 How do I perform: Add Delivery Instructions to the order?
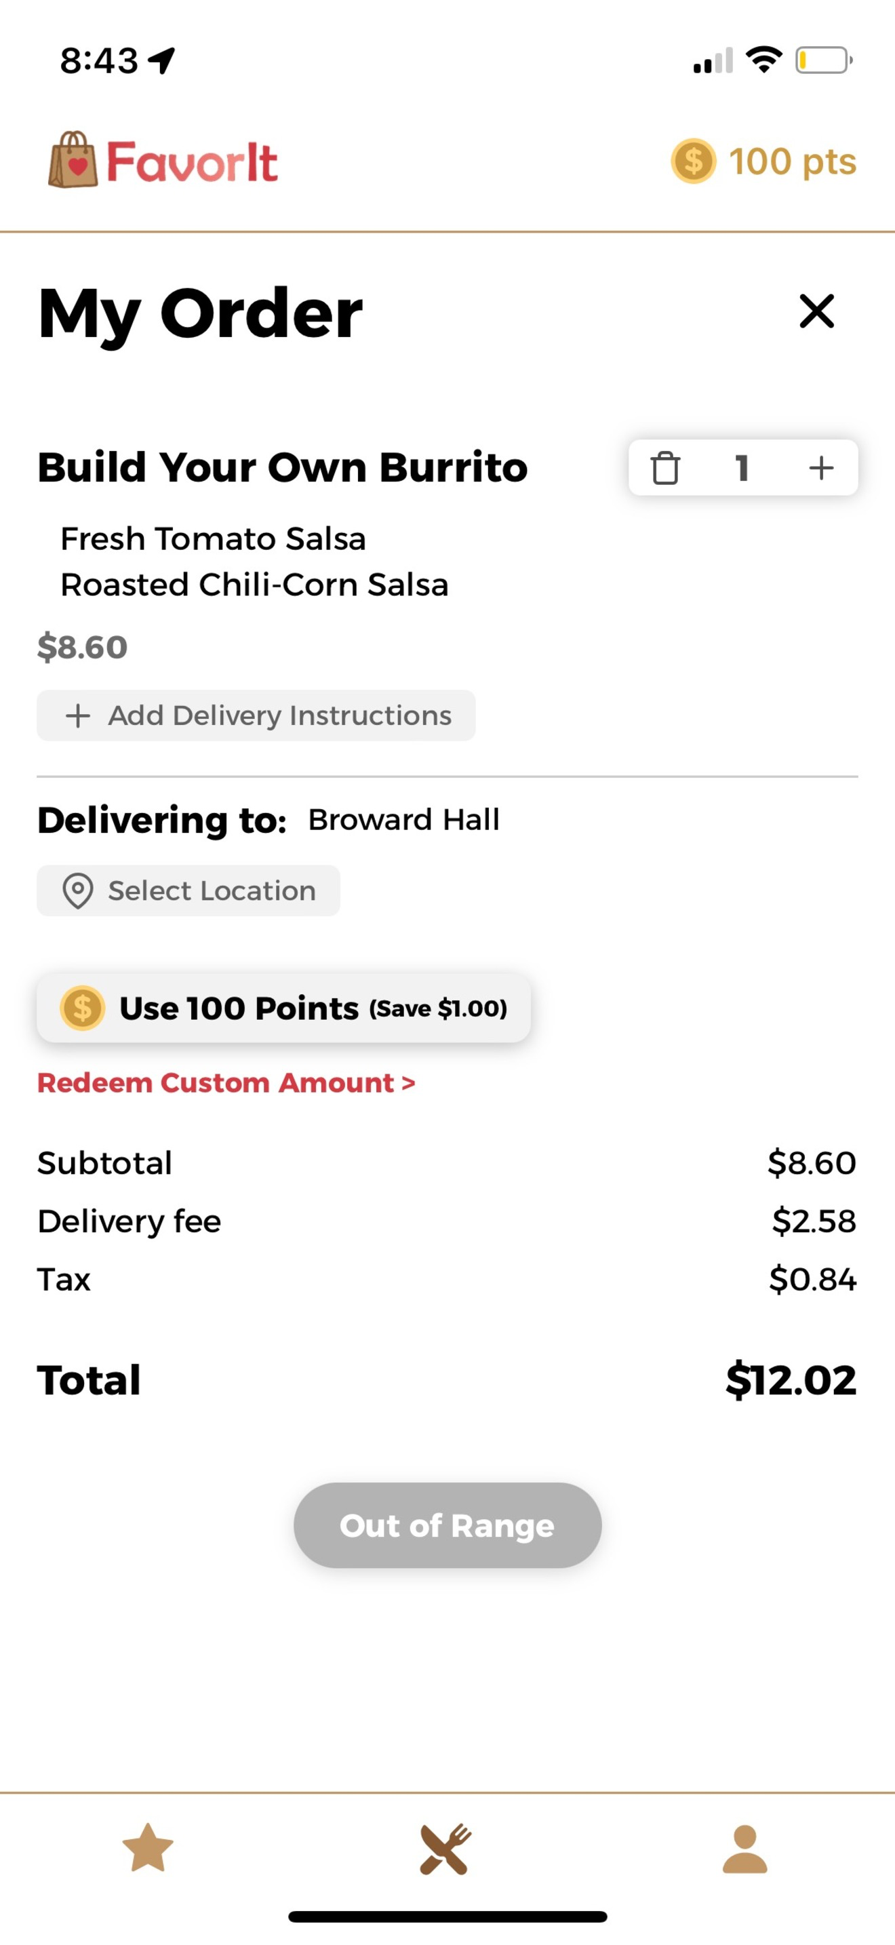tap(256, 715)
